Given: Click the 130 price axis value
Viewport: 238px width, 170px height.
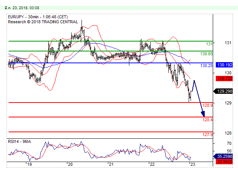Looking at the screenshot, I should pyautogui.click(x=228, y=73).
